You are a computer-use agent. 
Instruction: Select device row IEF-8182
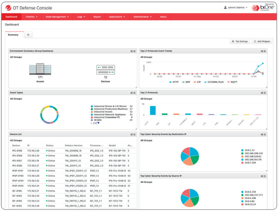pos(73,206)
